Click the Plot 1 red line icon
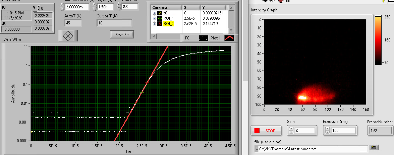 point(229,38)
